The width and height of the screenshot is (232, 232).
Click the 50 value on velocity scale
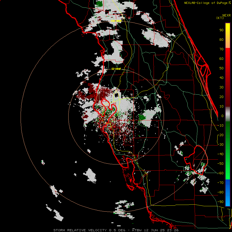pos(221,68)
